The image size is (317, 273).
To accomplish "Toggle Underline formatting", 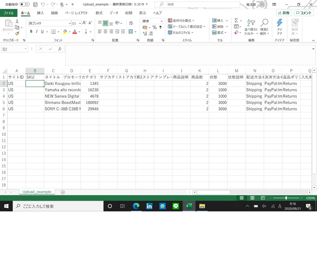I will click(x=42, y=31).
